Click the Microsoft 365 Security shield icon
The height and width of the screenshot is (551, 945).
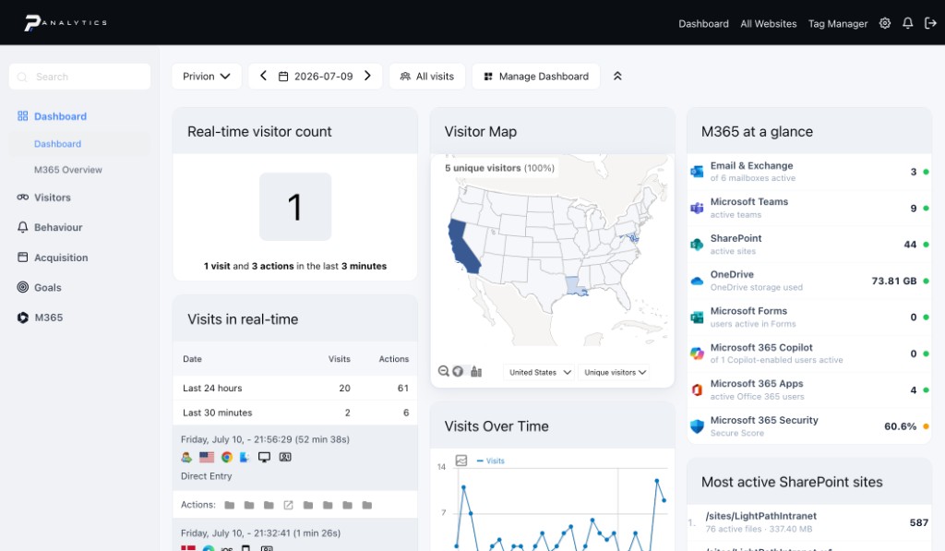[698, 426]
